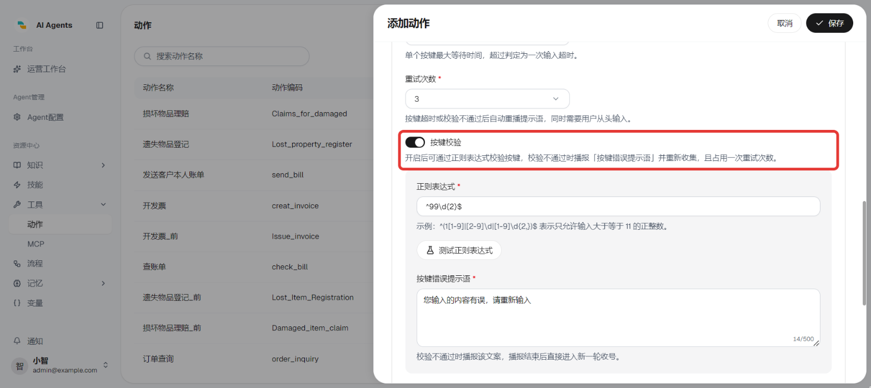Viewport: 871px width, 388px height.
Task: Click the 按键错误提示语 text area
Action: click(618, 318)
